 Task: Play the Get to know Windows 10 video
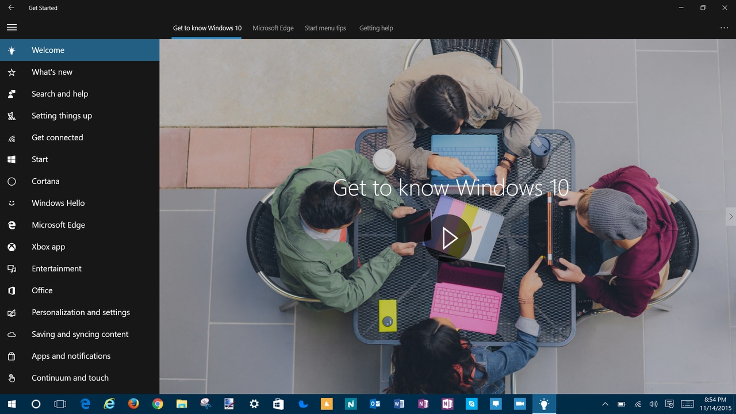pyautogui.click(x=449, y=238)
